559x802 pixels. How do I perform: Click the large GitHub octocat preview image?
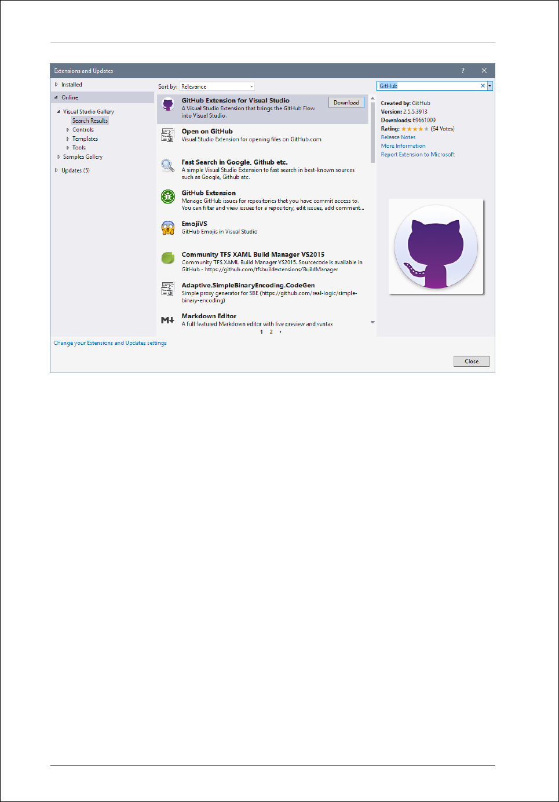(436, 247)
